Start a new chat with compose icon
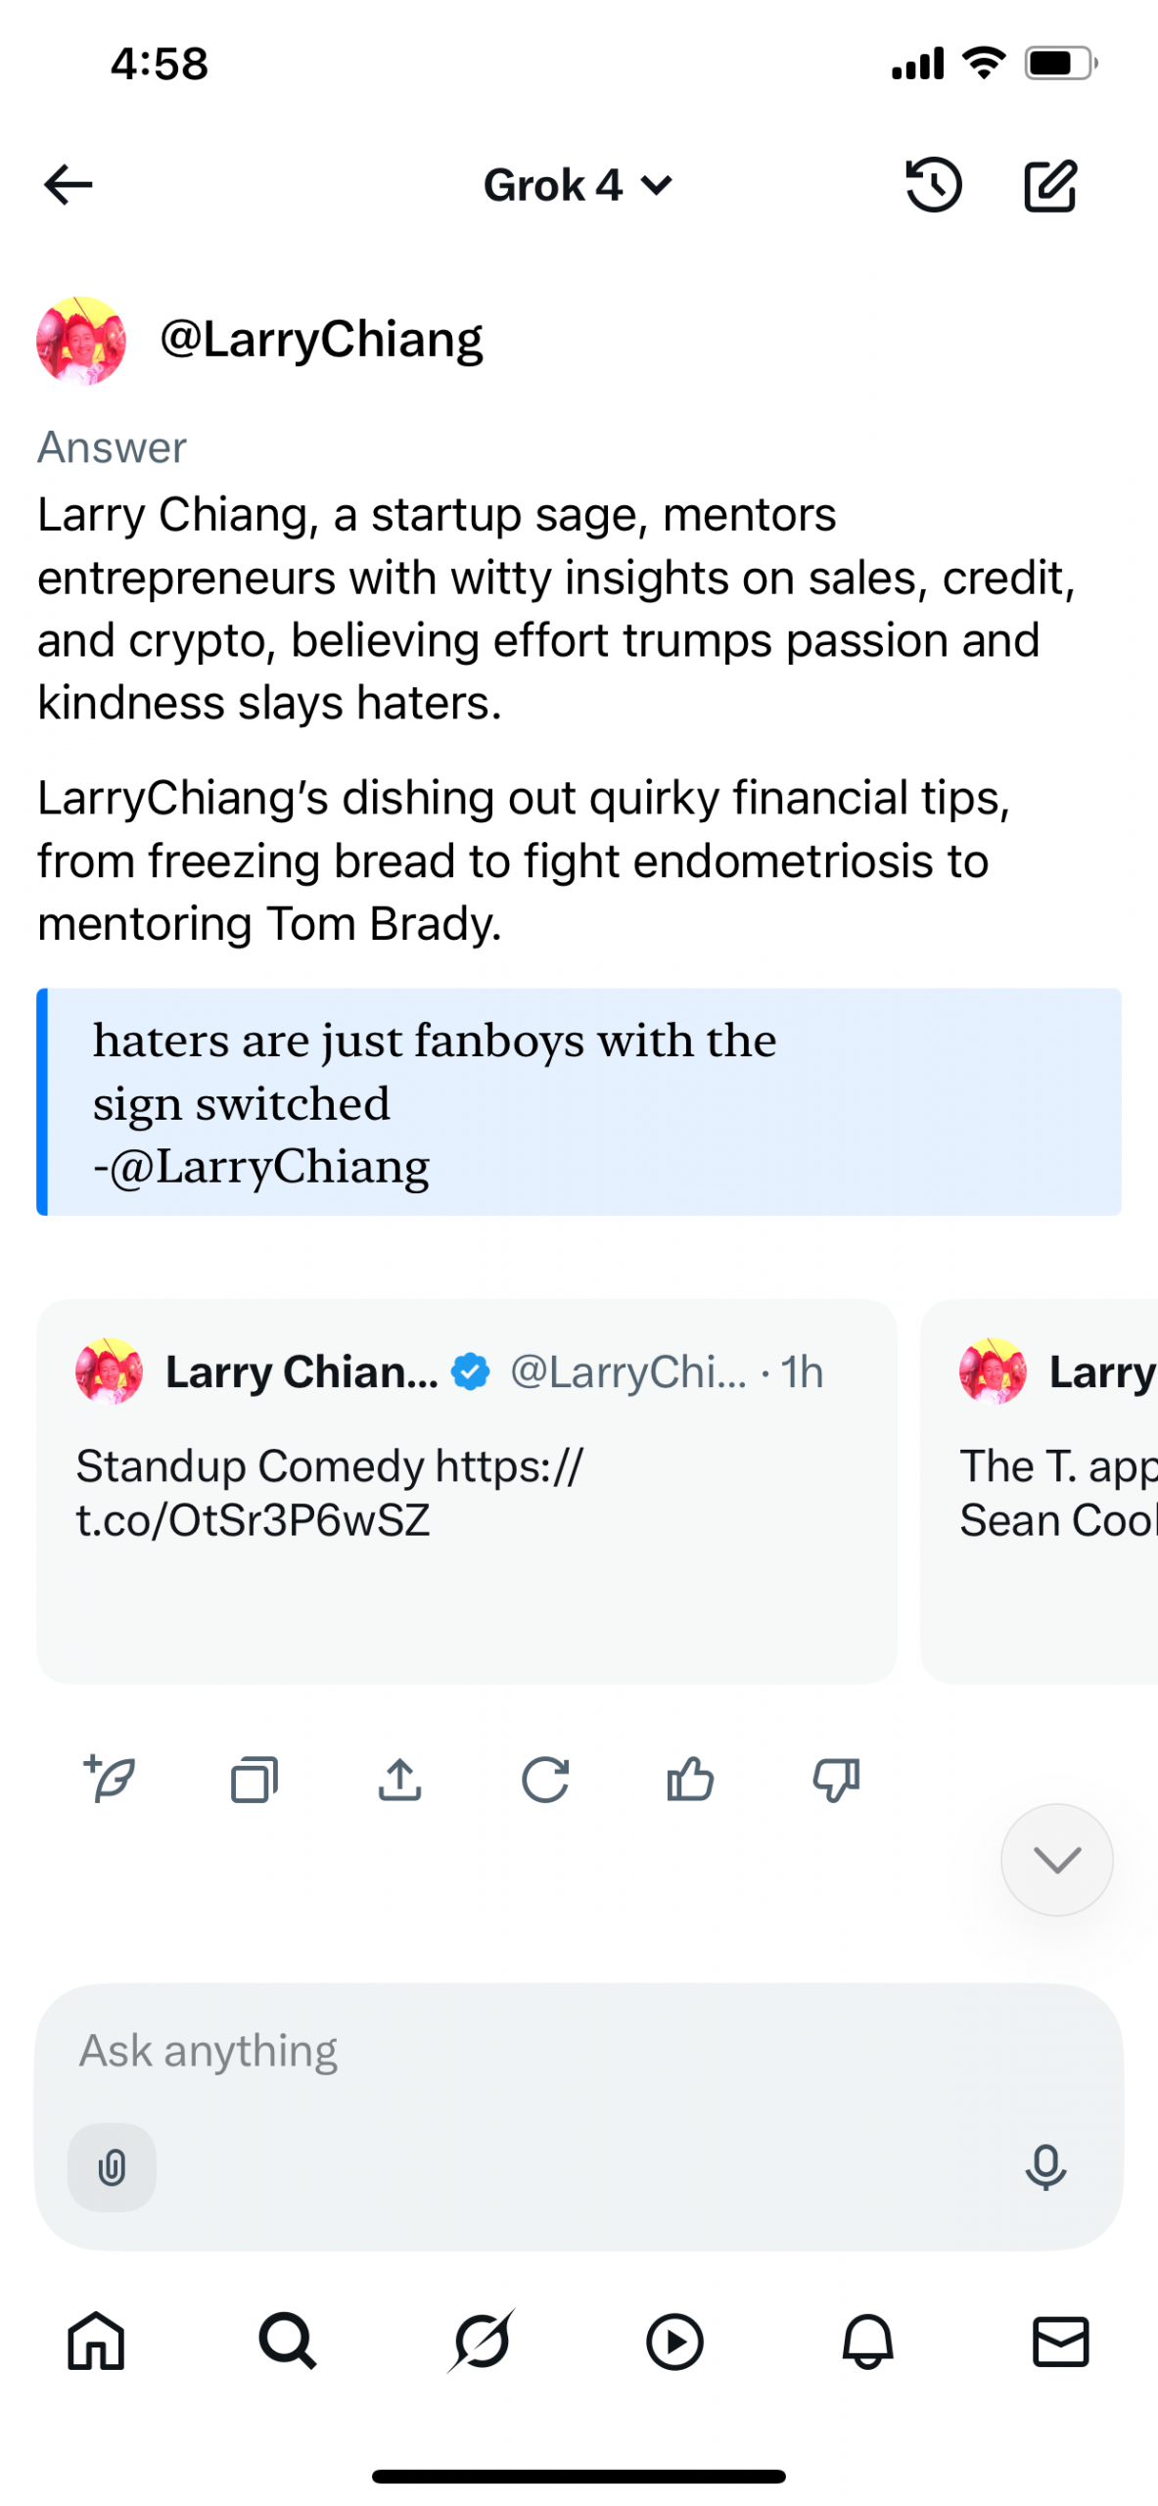This screenshot has width=1158, height=2506. pyautogui.click(x=1050, y=185)
